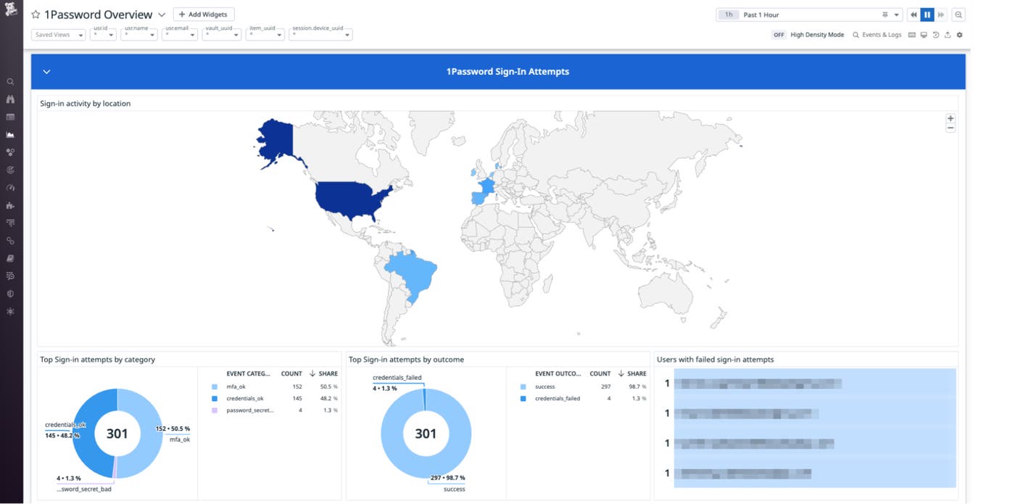
Task: Open the Saved Views dropdown
Action: (59, 35)
